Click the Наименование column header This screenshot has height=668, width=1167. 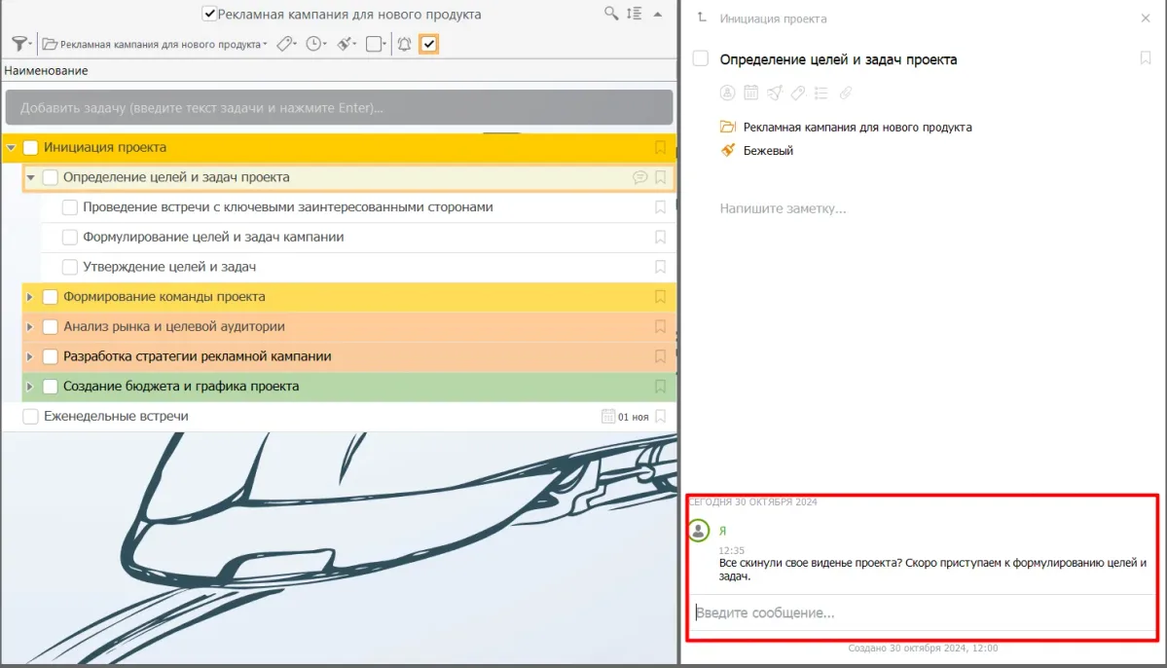tap(46, 70)
